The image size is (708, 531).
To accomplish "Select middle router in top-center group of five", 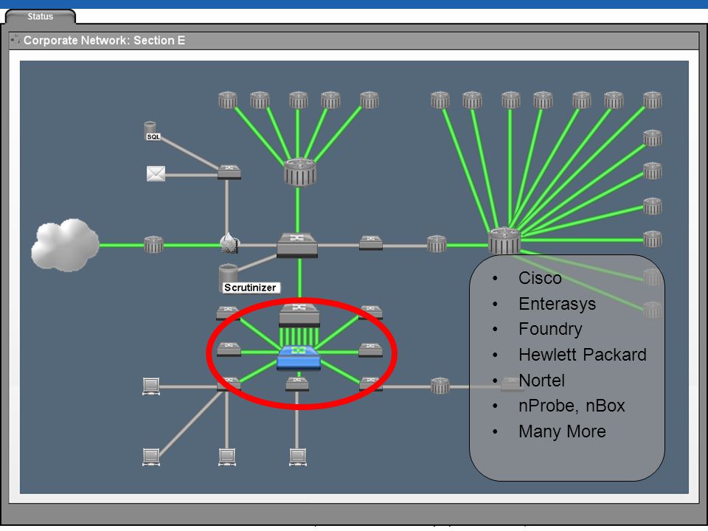I will (298, 100).
